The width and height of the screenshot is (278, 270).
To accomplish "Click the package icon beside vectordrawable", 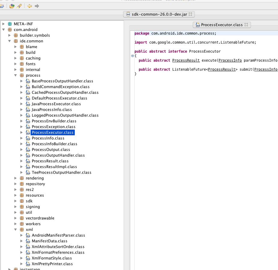I will coord(22,218).
